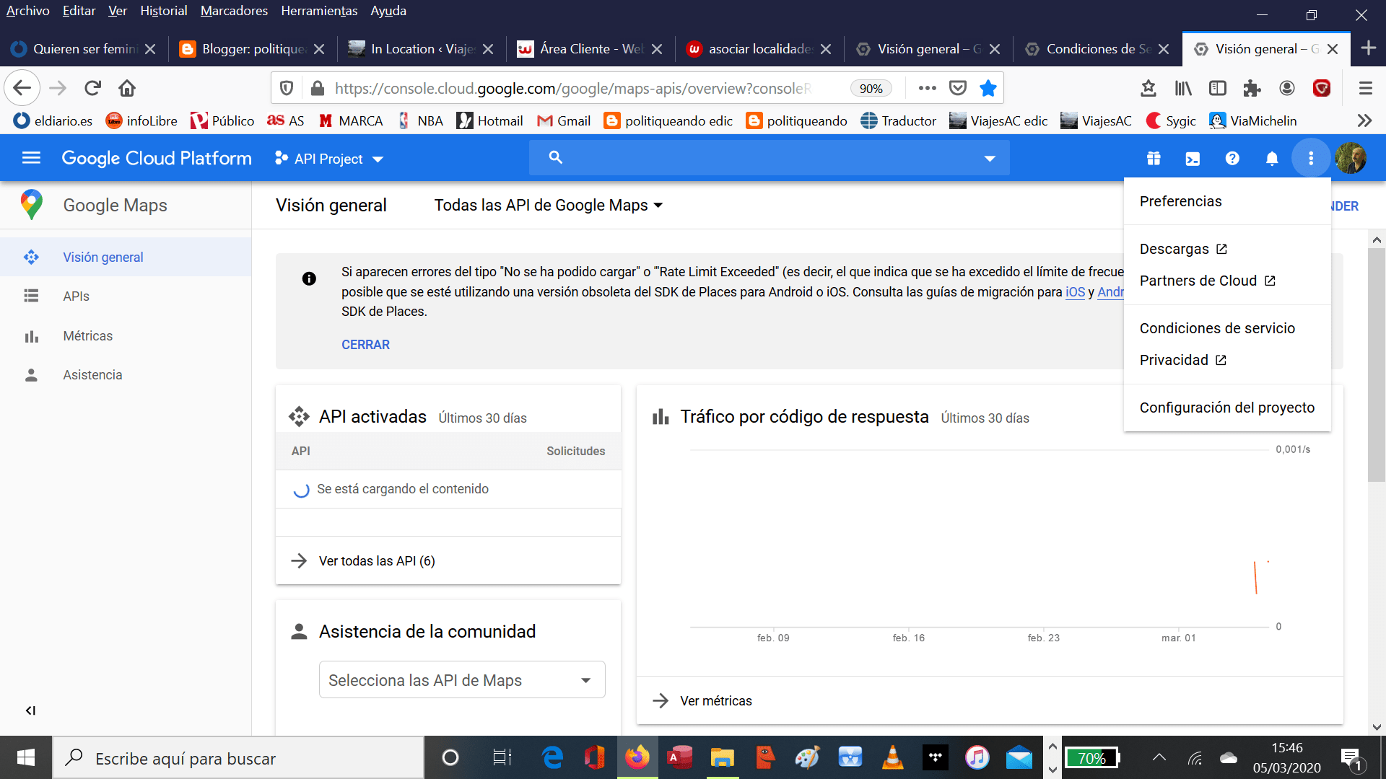Choose Partners de Cloud menu item
Screen dimensions: 1386x779
tap(1227, 281)
